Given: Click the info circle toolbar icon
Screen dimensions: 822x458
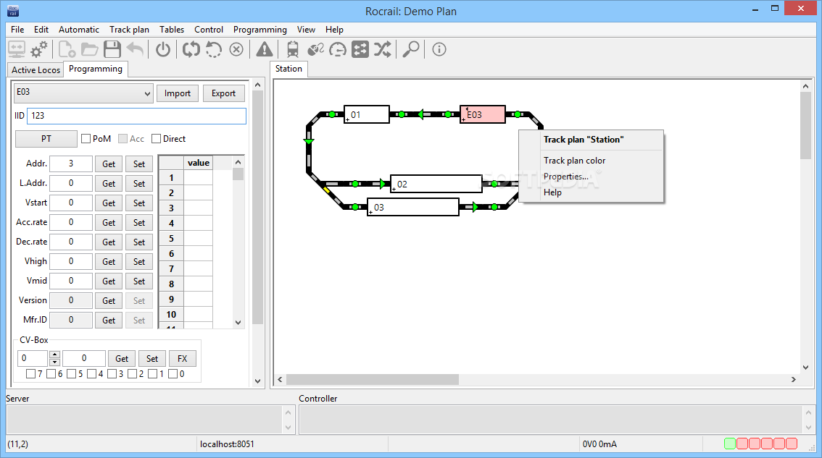Looking at the screenshot, I should (439, 50).
